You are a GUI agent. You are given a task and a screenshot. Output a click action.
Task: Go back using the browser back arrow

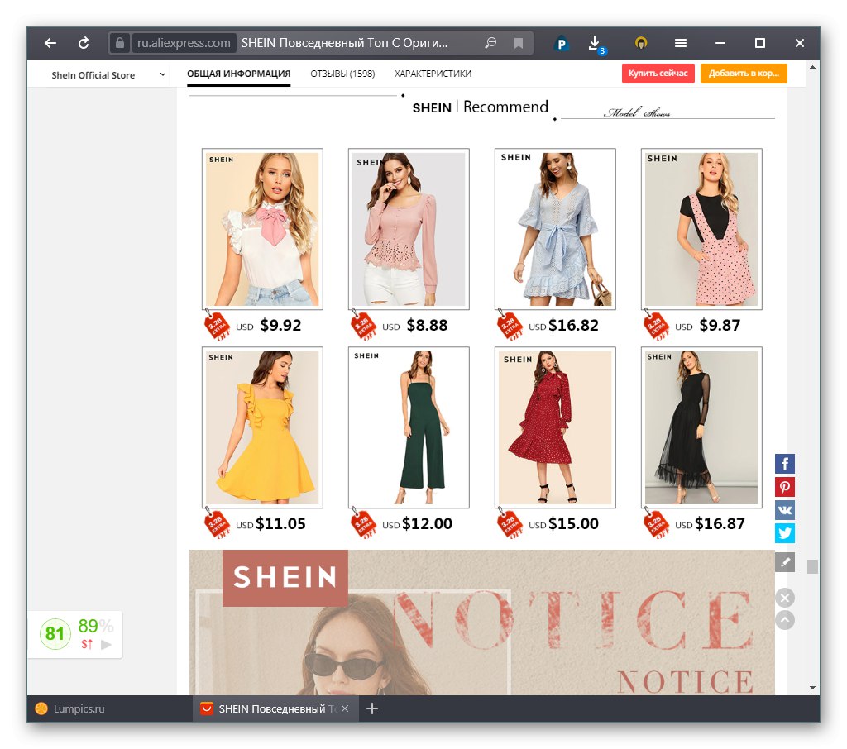click(x=50, y=43)
